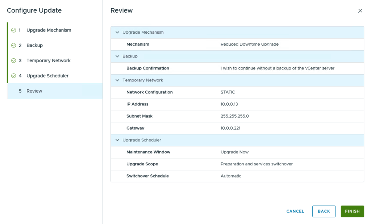Click the checkmark icon for Upgrade Scheduler step
The image size is (371, 224).
tap(13, 76)
